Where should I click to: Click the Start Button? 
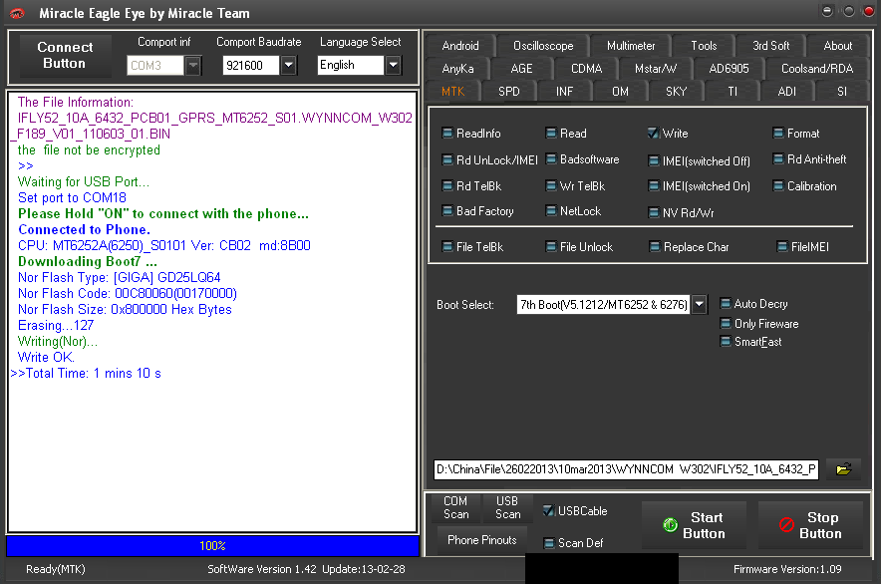point(694,525)
